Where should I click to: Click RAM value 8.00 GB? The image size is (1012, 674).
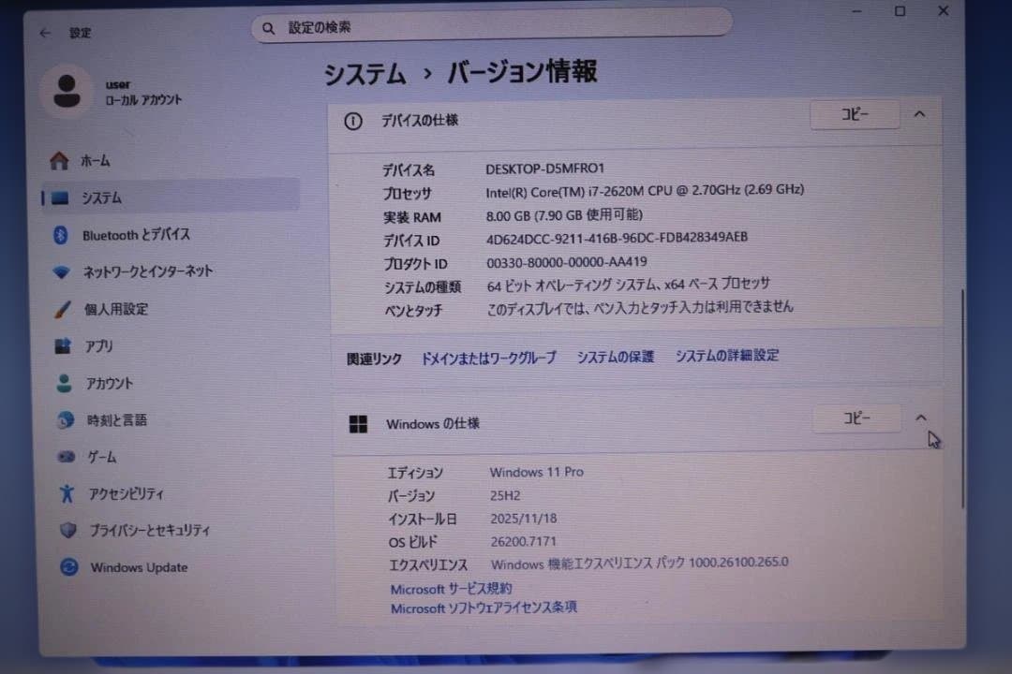[x=564, y=214]
